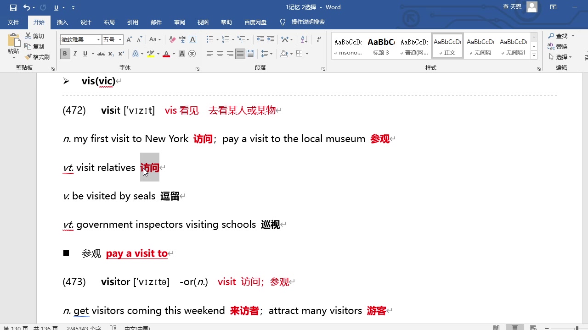Click the Enclosed Character (字) icon
This screenshot has width=588, height=330.
tap(192, 54)
